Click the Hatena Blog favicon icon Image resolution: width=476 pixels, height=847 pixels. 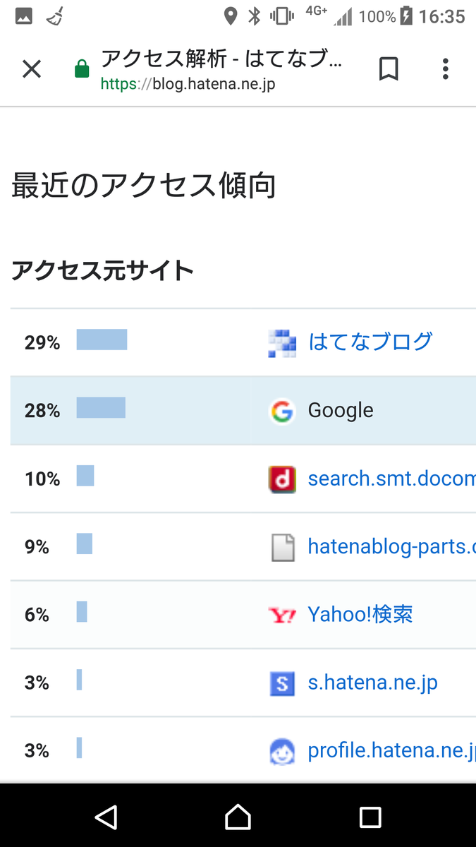coord(282,343)
